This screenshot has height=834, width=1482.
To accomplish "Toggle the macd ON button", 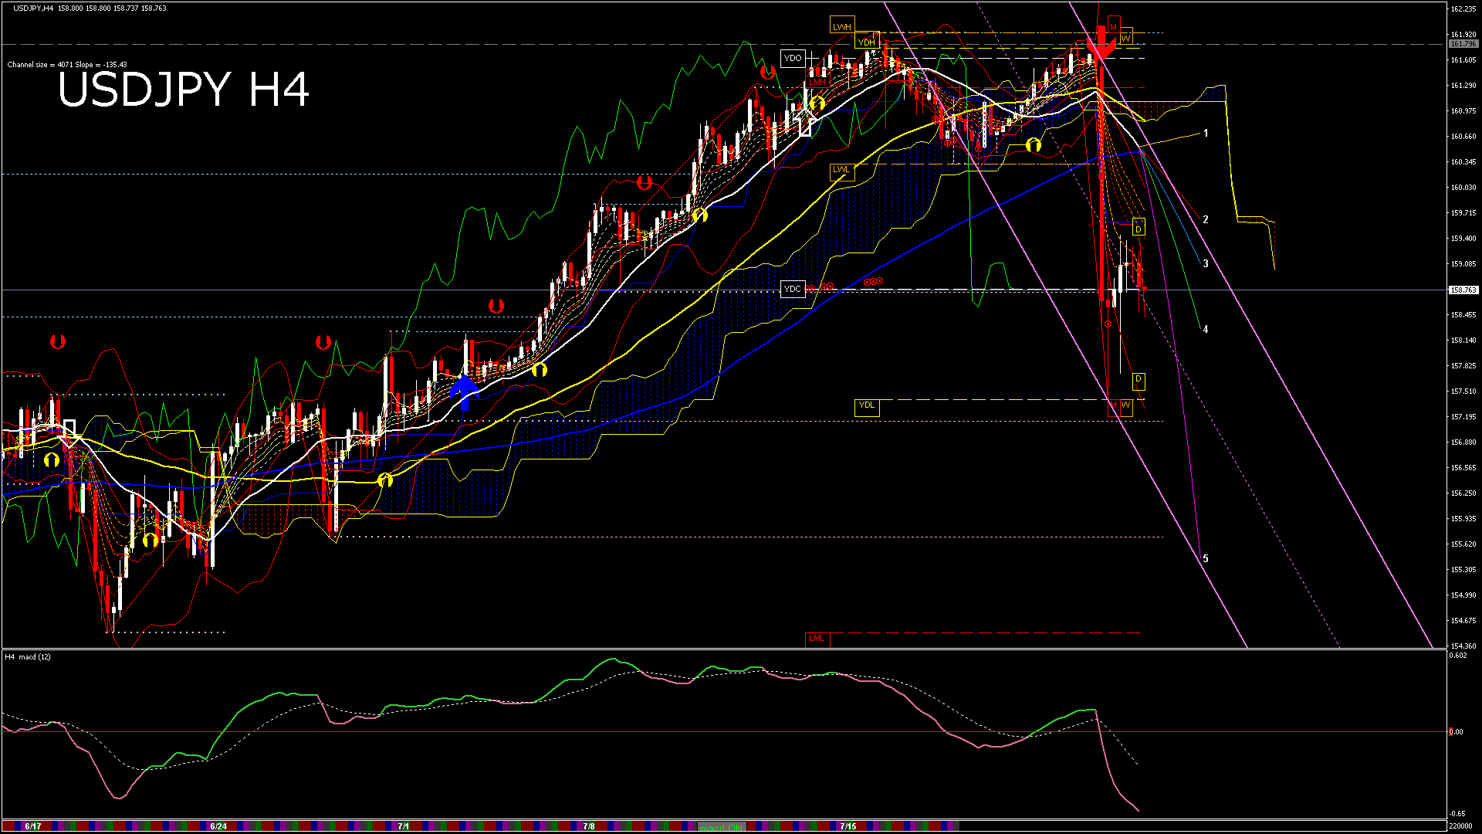I will (x=721, y=827).
